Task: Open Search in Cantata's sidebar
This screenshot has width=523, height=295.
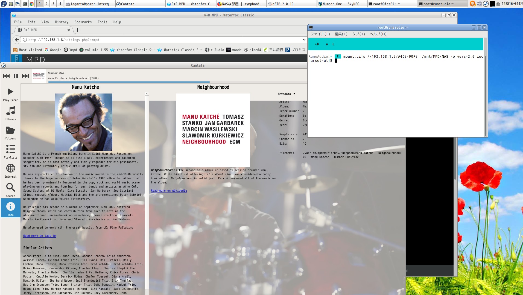Action: [x=10, y=190]
